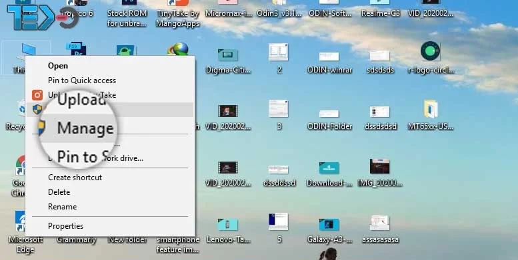Click the 'TinyTake by MangoApps' label

click(178, 19)
